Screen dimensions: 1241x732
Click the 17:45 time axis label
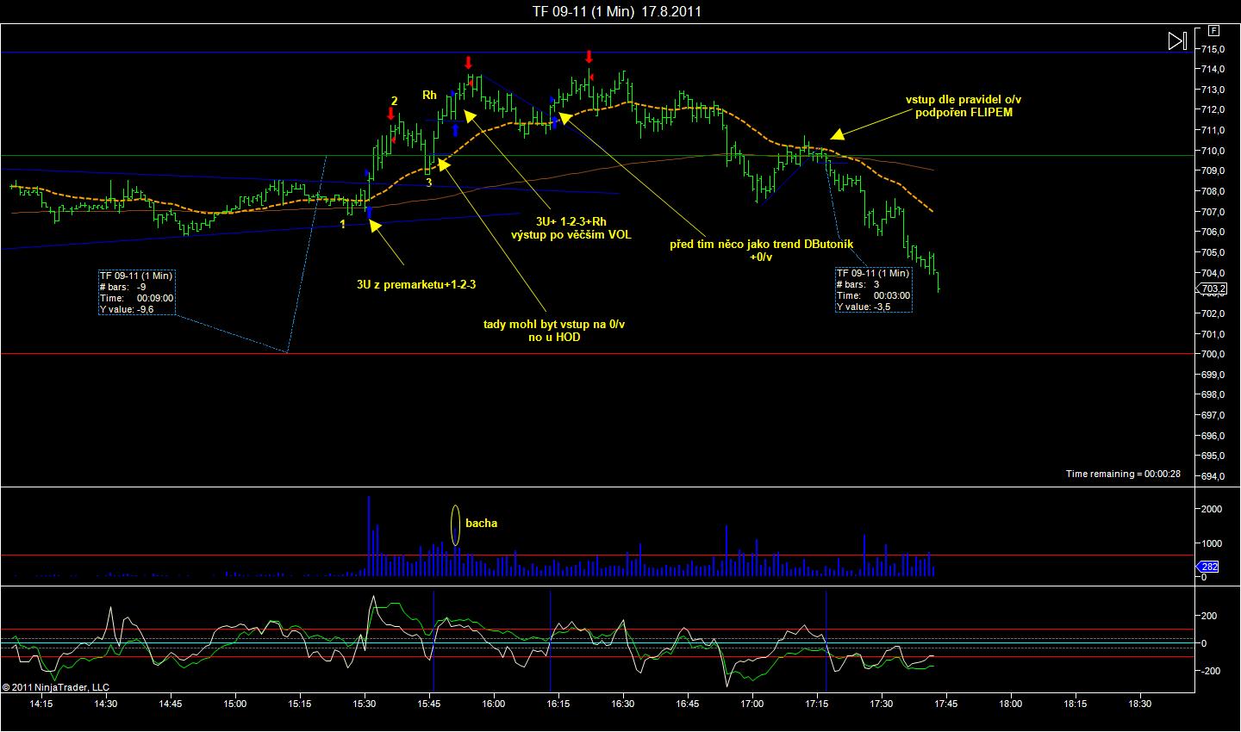(946, 703)
